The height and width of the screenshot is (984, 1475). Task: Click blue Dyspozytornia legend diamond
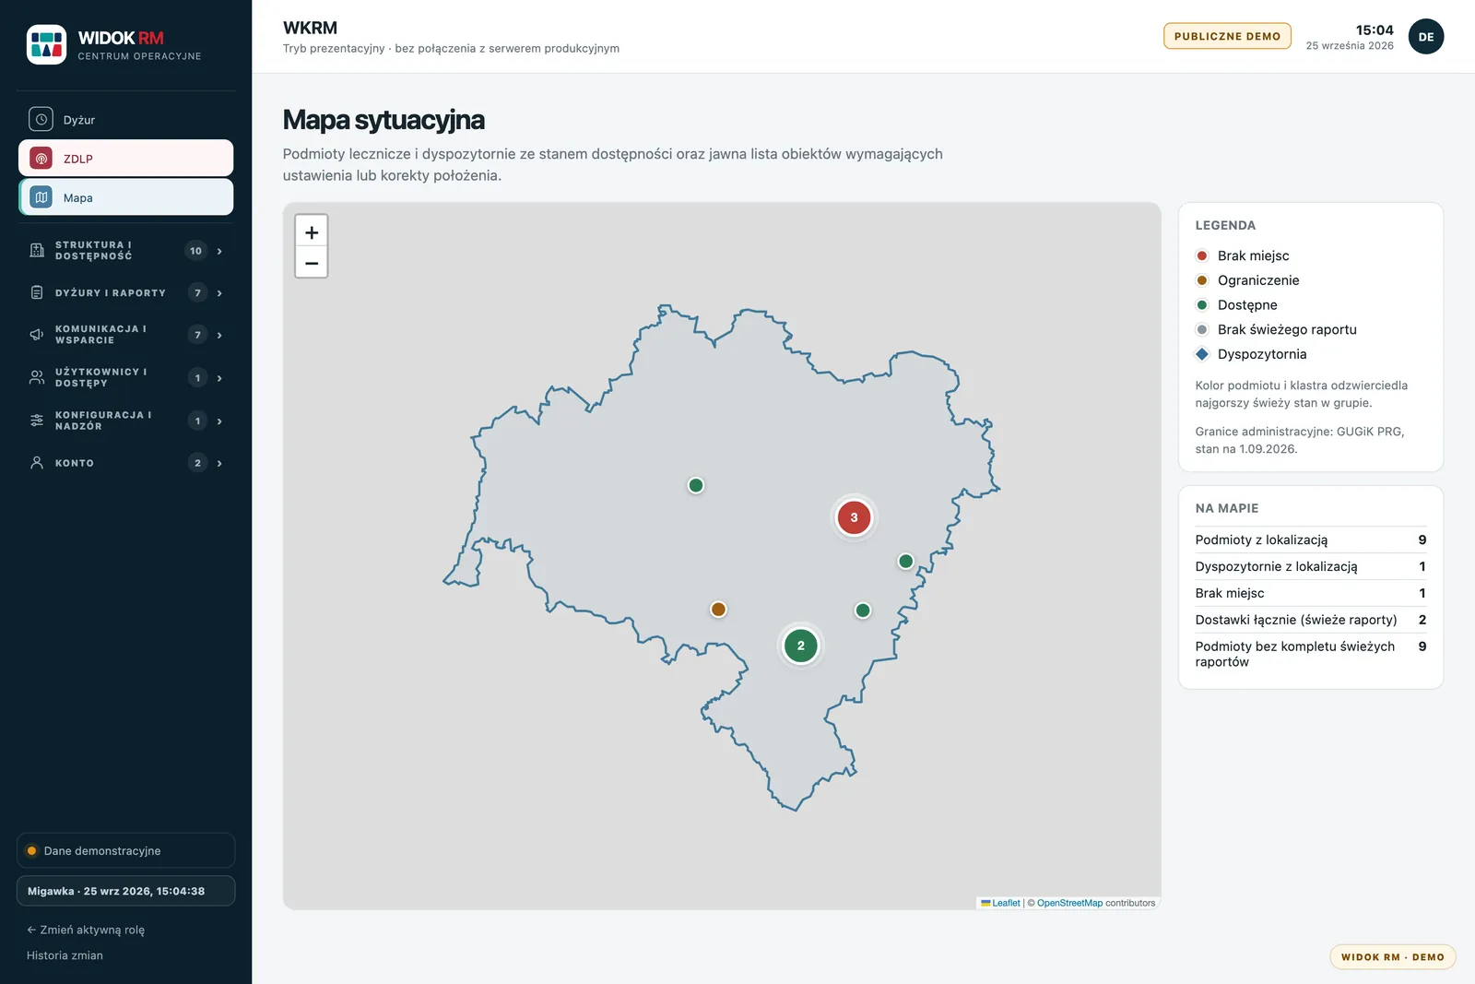coord(1202,354)
